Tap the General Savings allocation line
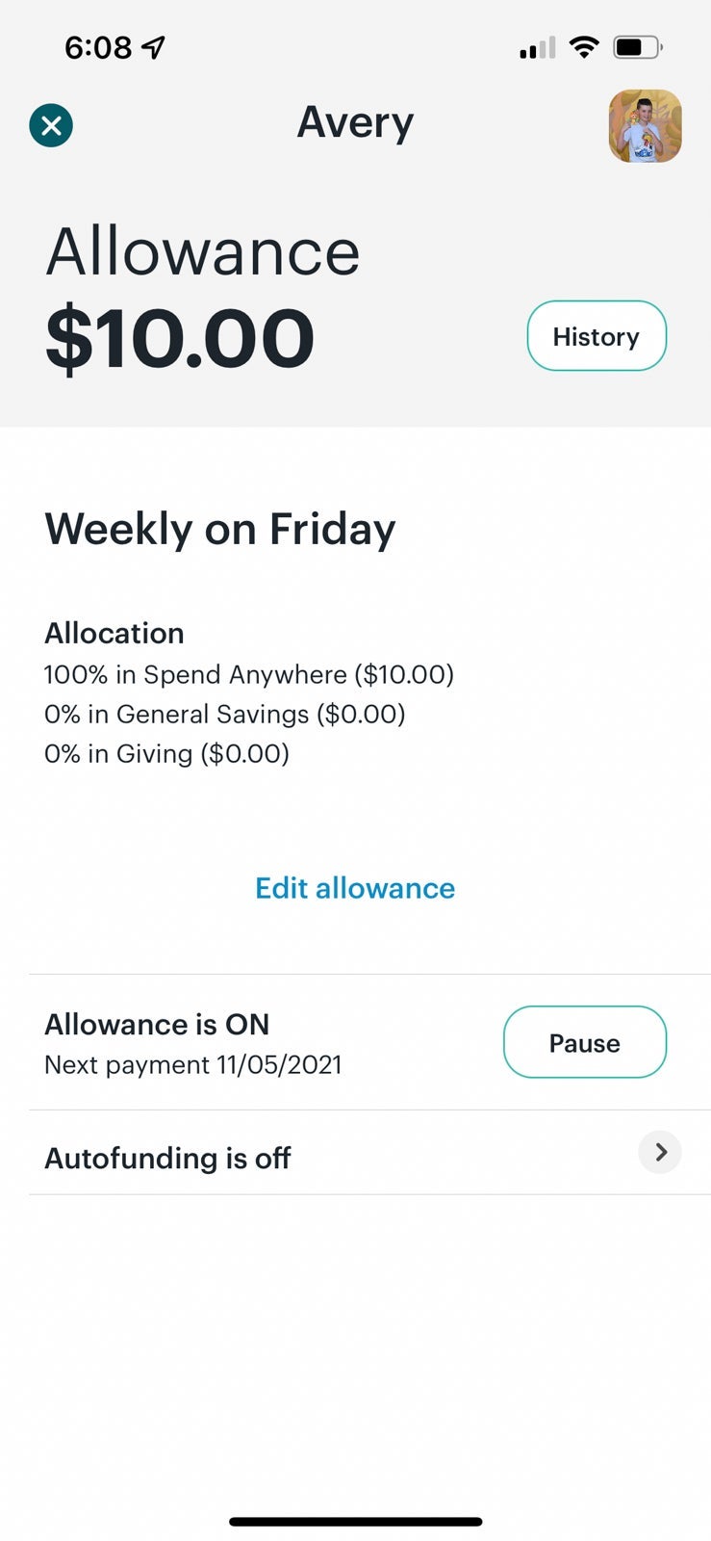The width and height of the screenshot is (711, 1541). pyautogui.click(x=224, y=714)
